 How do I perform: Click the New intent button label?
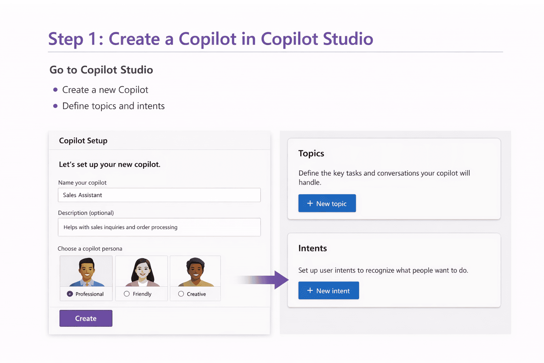coord(333,291)
